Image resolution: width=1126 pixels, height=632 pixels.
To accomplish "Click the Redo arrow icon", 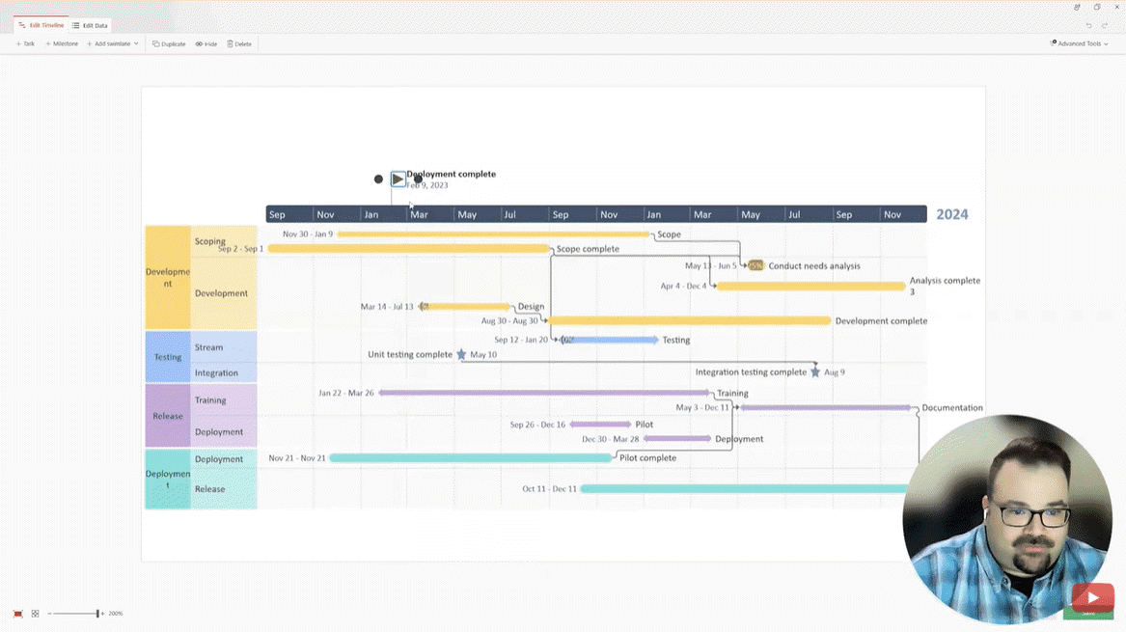I will (1105, 26).
